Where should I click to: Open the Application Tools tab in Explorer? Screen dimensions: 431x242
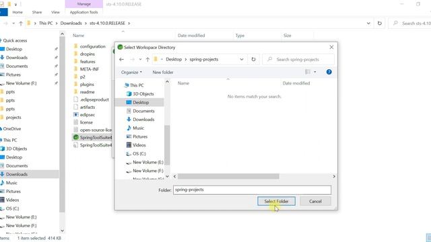(x=84, y=12)
